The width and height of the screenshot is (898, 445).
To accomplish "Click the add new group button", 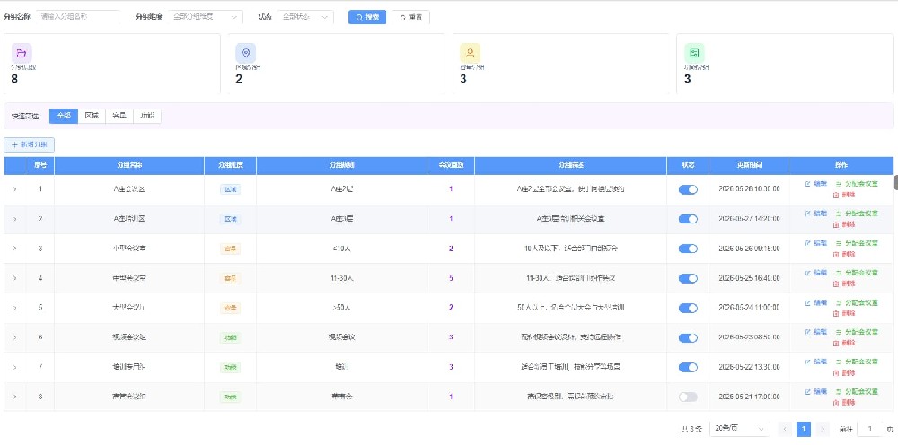I will tap(30, 145).
